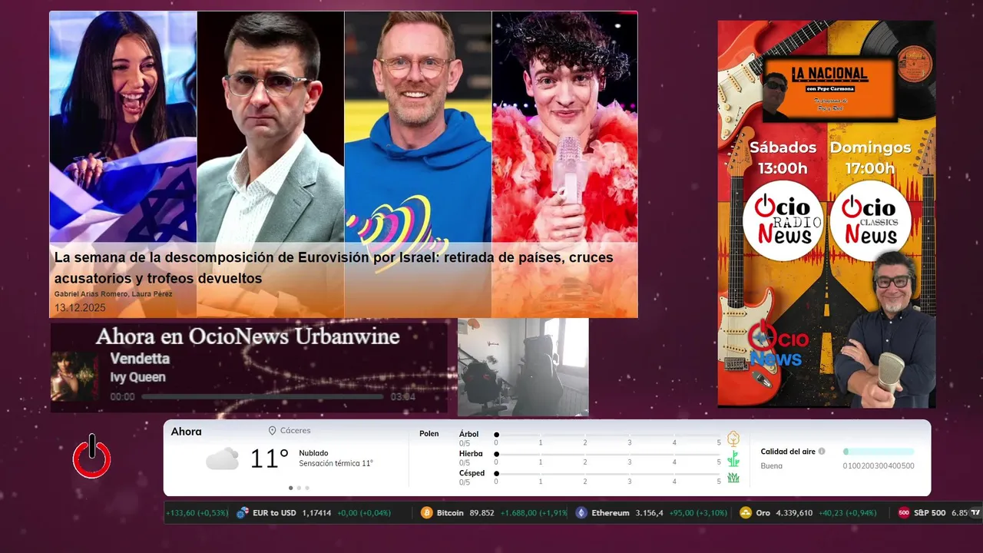
Task: Click the TradingView logo in ticker
Action: pos(975,512)
